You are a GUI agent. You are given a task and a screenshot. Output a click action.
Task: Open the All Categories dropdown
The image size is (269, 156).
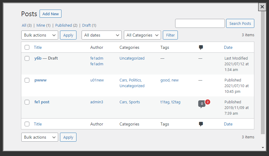pos(142,35)
